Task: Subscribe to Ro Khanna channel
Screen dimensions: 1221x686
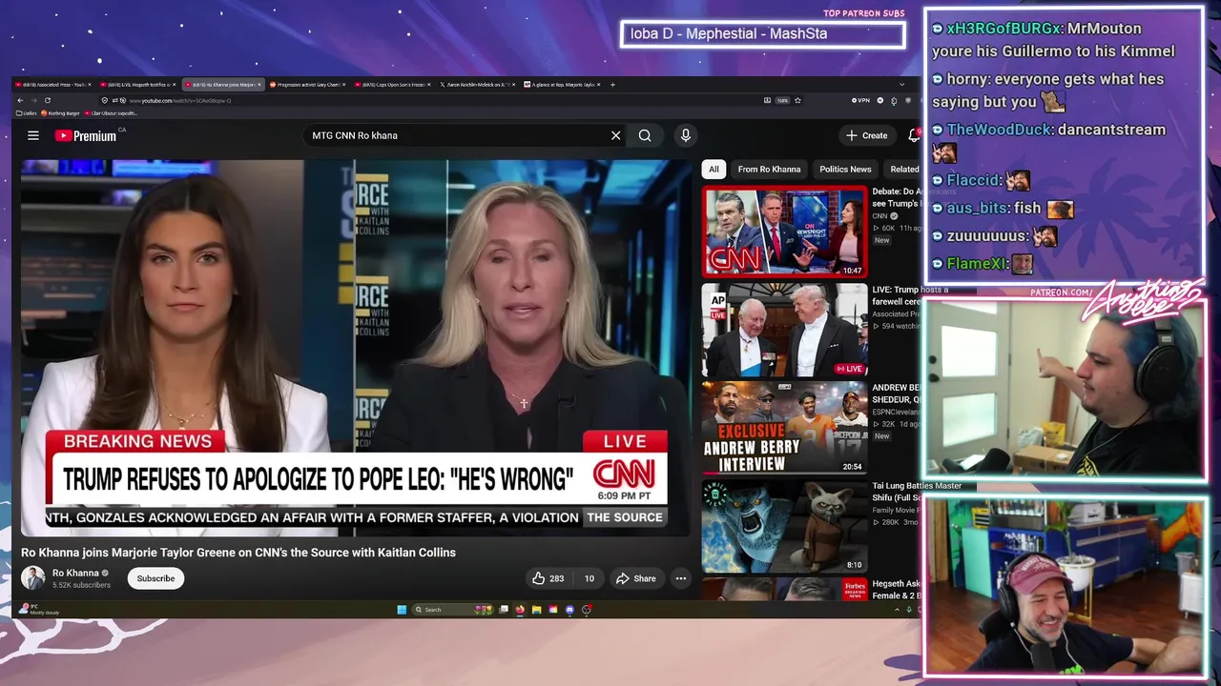Action: pos(155,578)
